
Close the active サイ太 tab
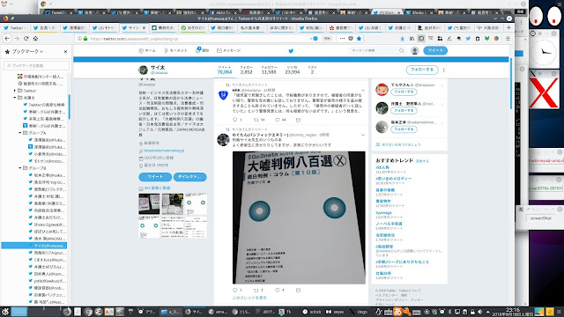(x=145, y=27)
